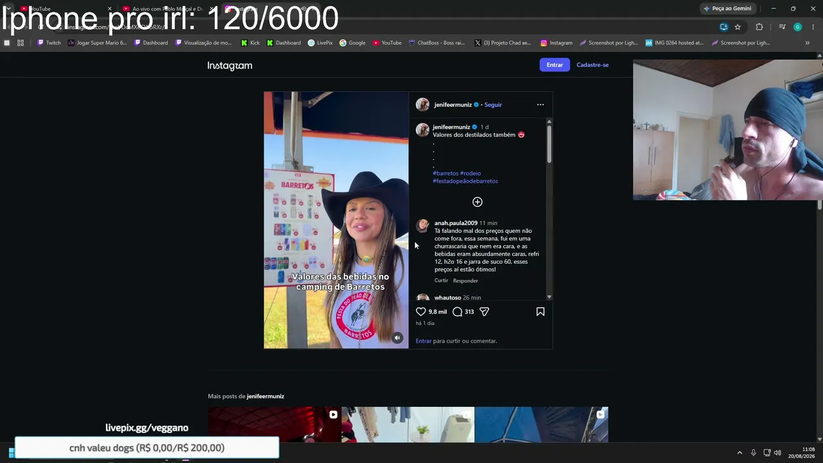Viewport: 823px width, 463px height.
Task: Click the taskbar microphone icon
Action: pyautogui.click(x=753, y=453)
